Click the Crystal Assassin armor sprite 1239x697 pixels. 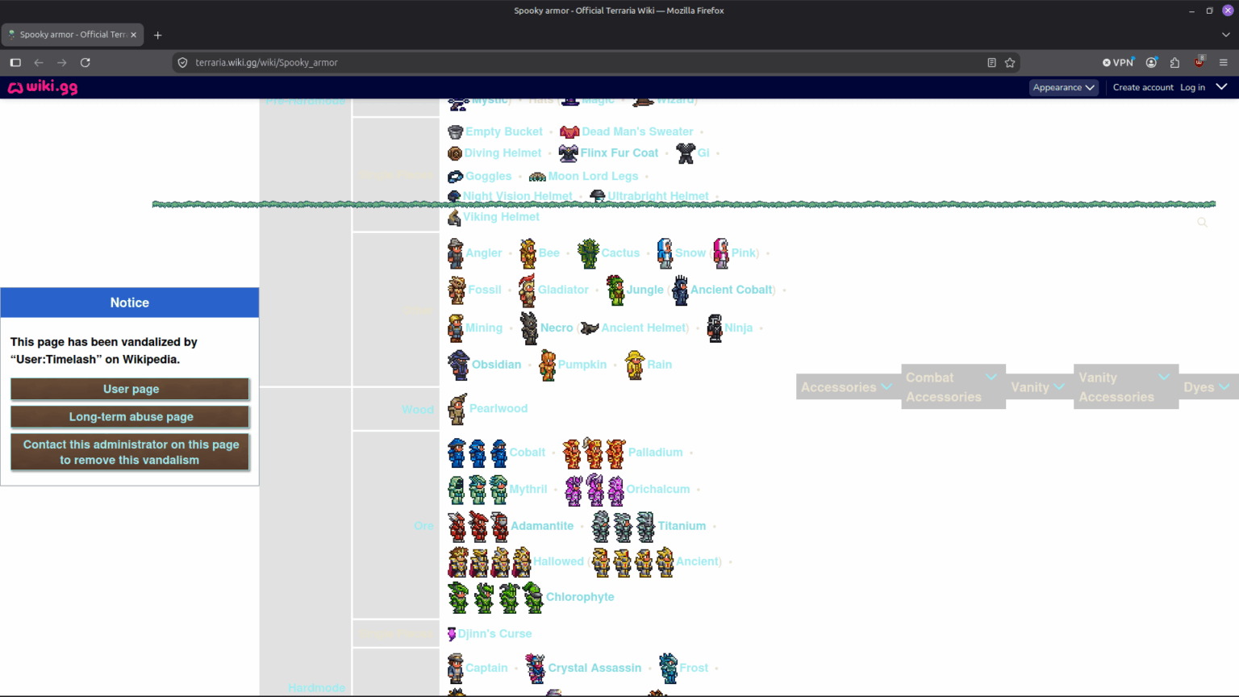536,668
